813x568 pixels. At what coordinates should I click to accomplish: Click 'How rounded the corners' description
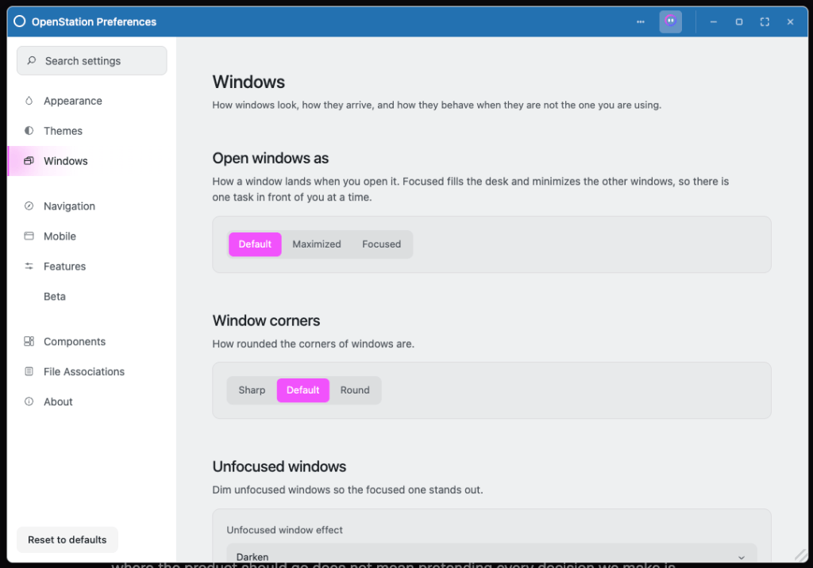click(313, 344)
